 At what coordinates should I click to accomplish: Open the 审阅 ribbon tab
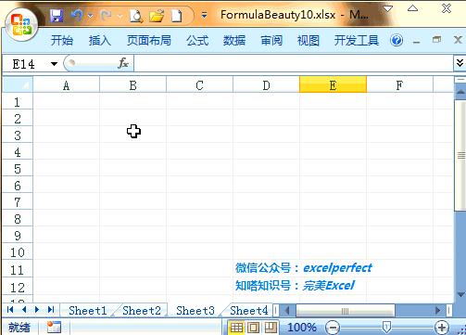[271, 40]
